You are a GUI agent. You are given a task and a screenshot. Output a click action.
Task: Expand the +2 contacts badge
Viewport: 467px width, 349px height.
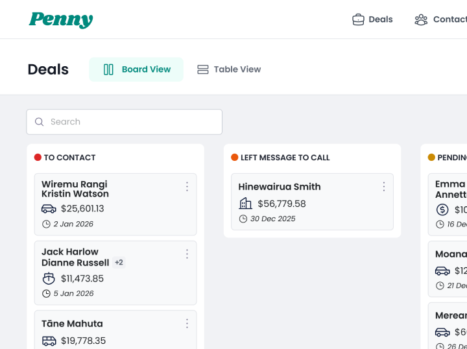pos(119,262)
